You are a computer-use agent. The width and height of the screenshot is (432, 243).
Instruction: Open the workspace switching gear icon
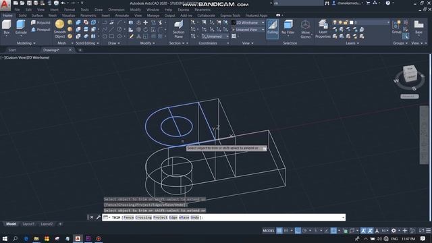click(x=394, y=231)
